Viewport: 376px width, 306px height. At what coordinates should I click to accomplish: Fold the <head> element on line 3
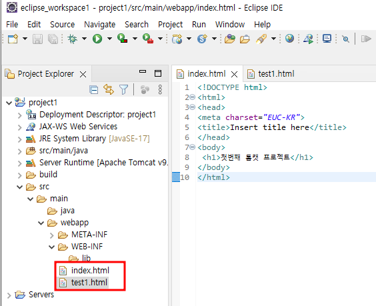tap(192, 107)
